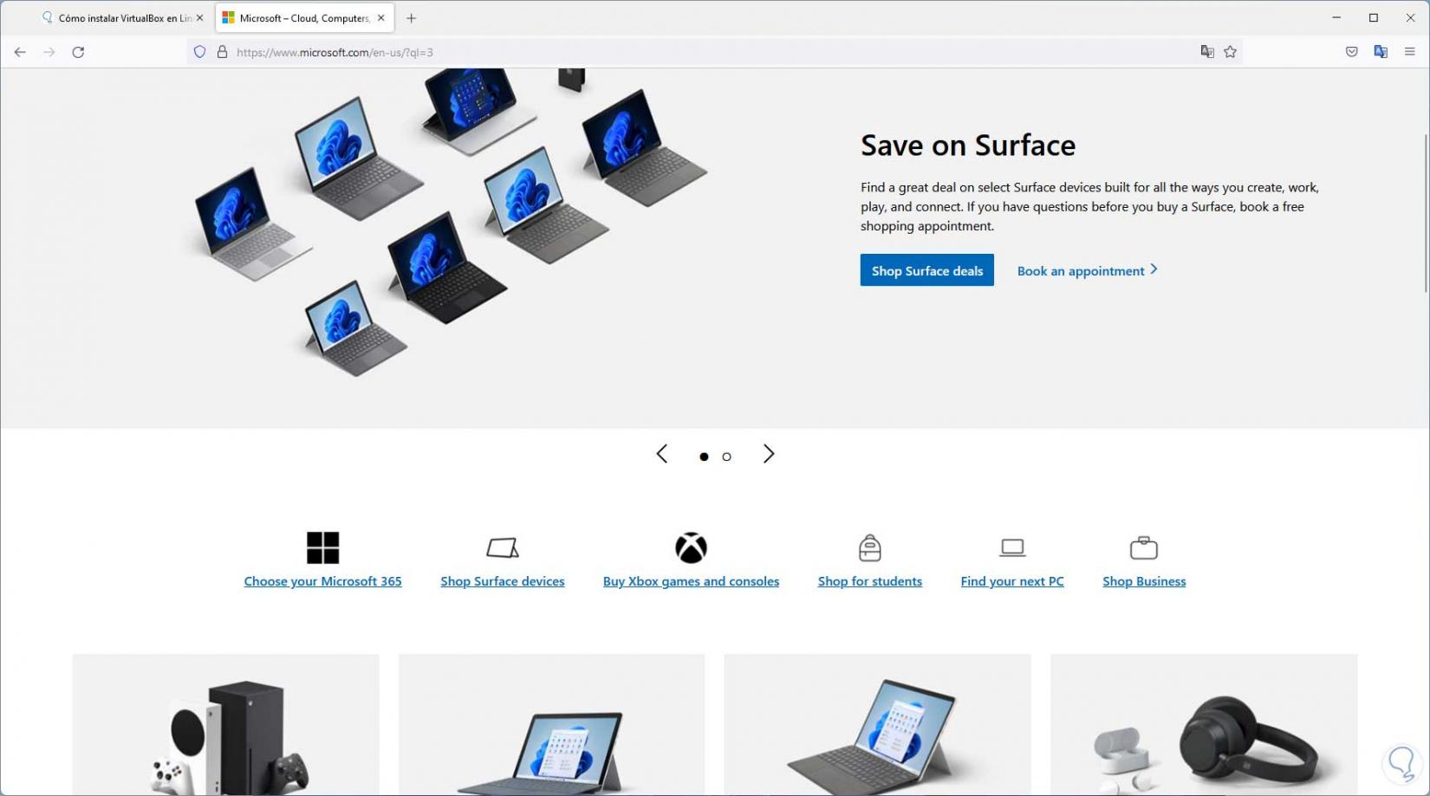The height and width of the screenshot is (796, 1430).
Task: Show the previous carousel slide
Action: tap(662, 455)
